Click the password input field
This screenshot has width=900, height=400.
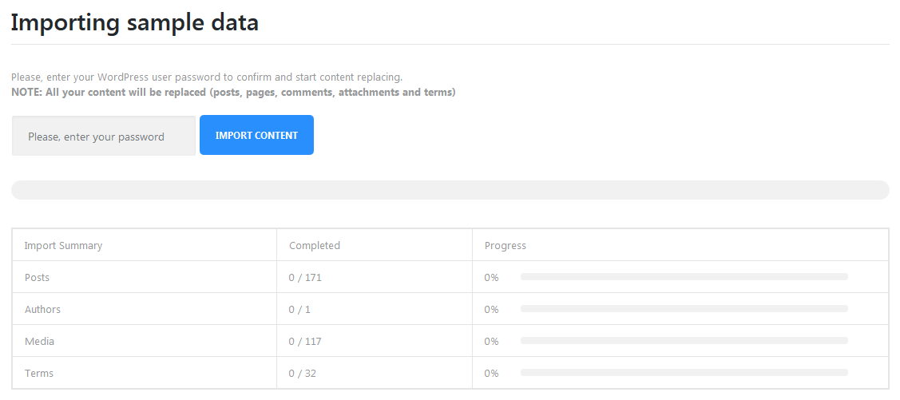(104, 137)
